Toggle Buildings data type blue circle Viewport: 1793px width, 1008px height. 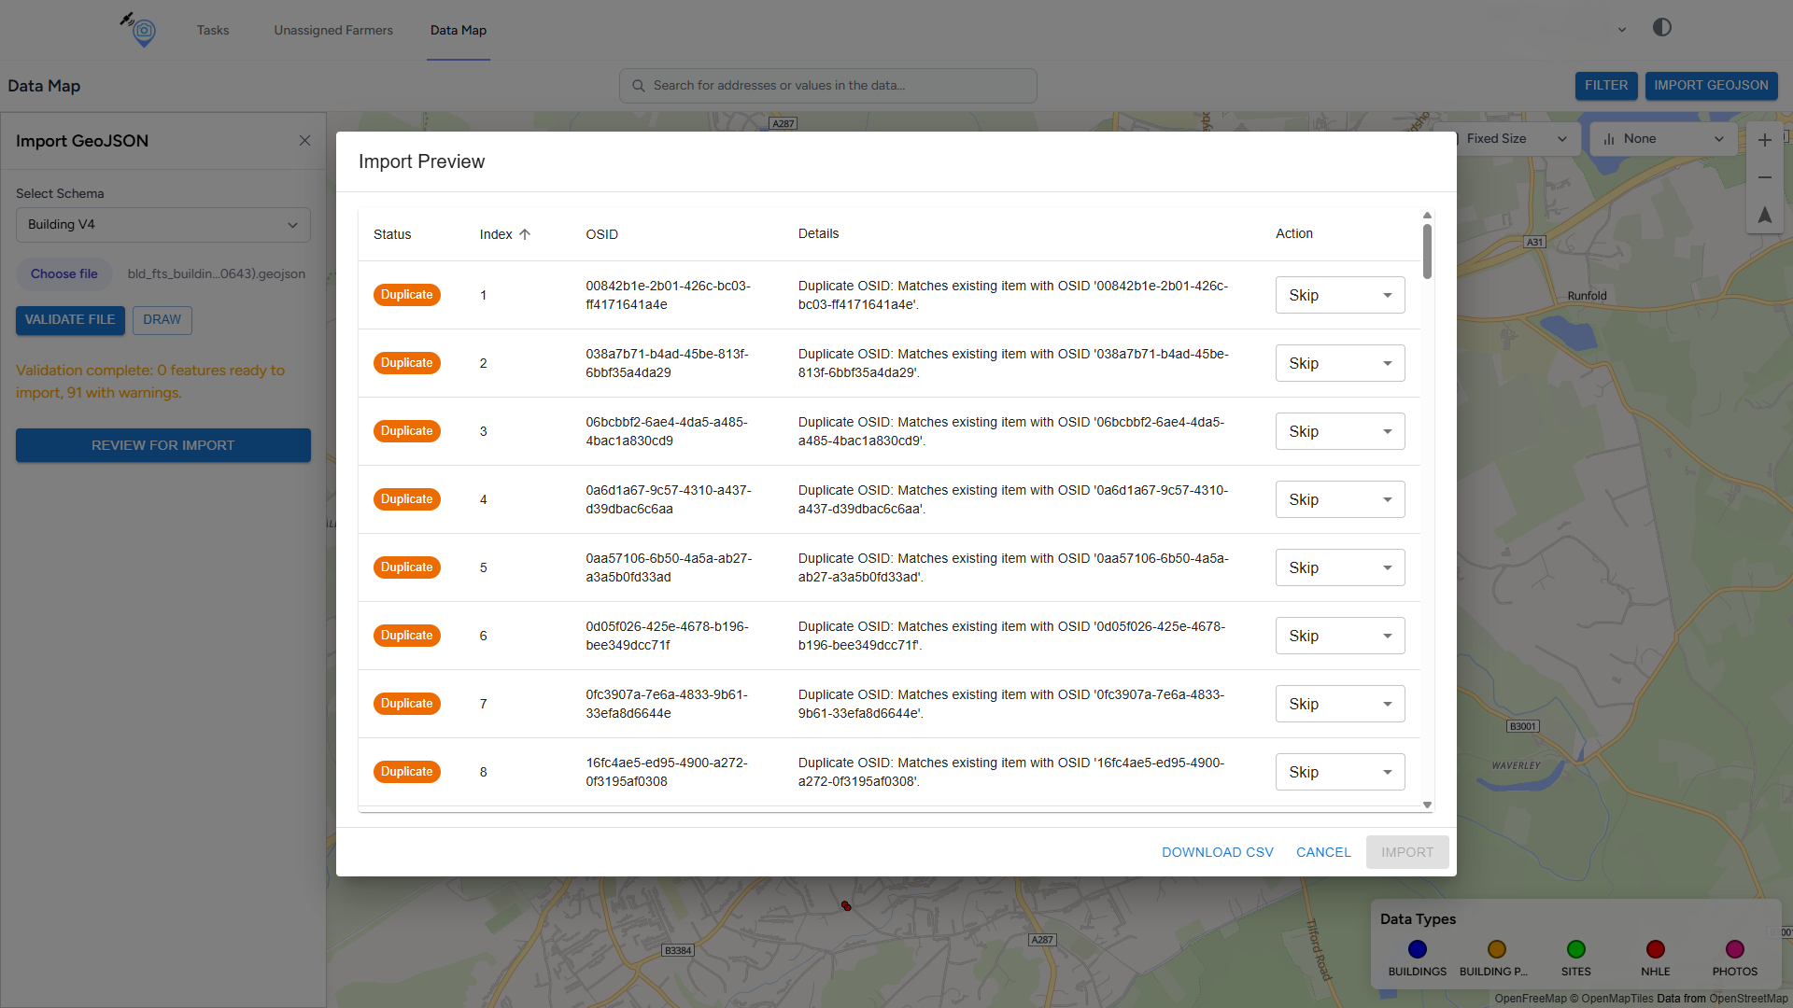1417,949
